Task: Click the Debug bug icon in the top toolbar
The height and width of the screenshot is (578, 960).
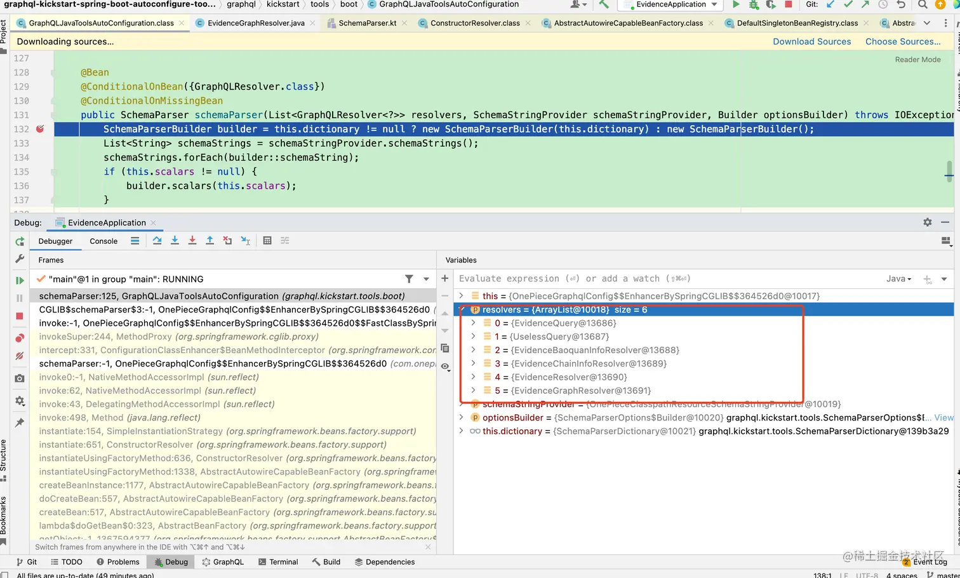Action: (754, 4)
